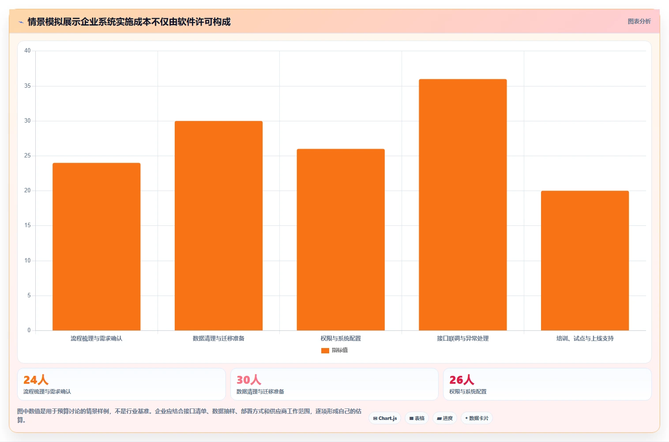
Task: Click axis label 数据清理与迁移准备 under the chart
Action: (218, 338)
